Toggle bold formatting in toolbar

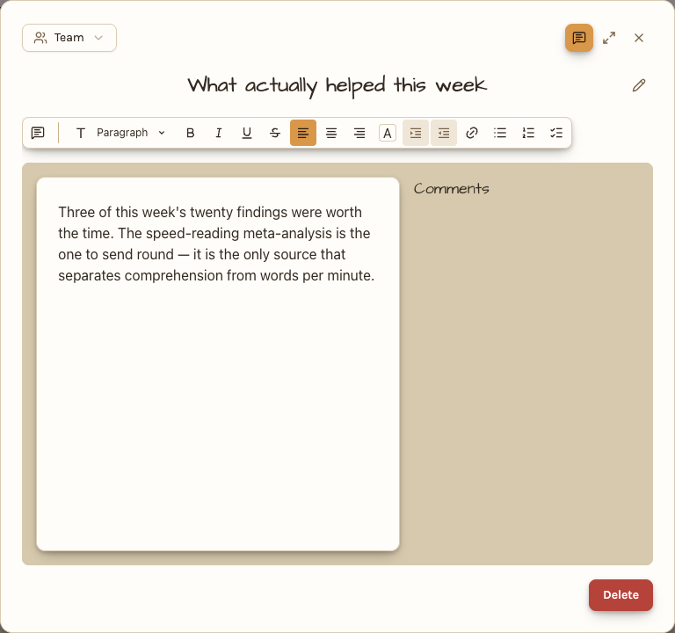[190, 133]
